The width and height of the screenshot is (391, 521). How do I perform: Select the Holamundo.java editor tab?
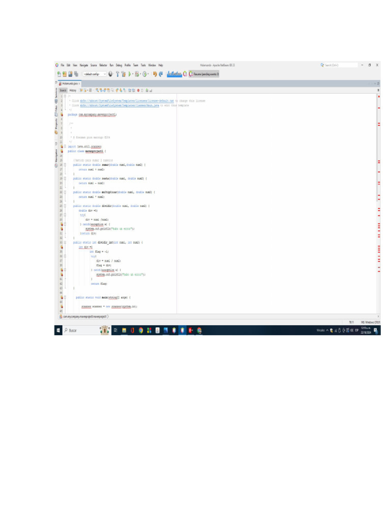(x=69, y=83)
